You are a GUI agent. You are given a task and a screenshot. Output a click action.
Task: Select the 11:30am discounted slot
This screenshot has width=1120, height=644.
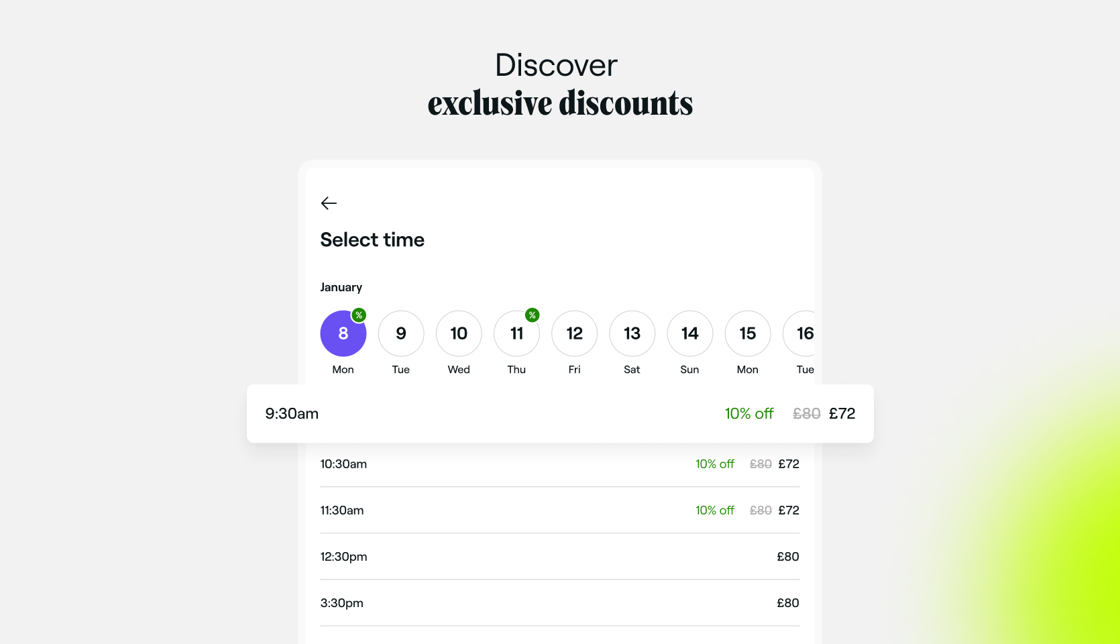560,511
